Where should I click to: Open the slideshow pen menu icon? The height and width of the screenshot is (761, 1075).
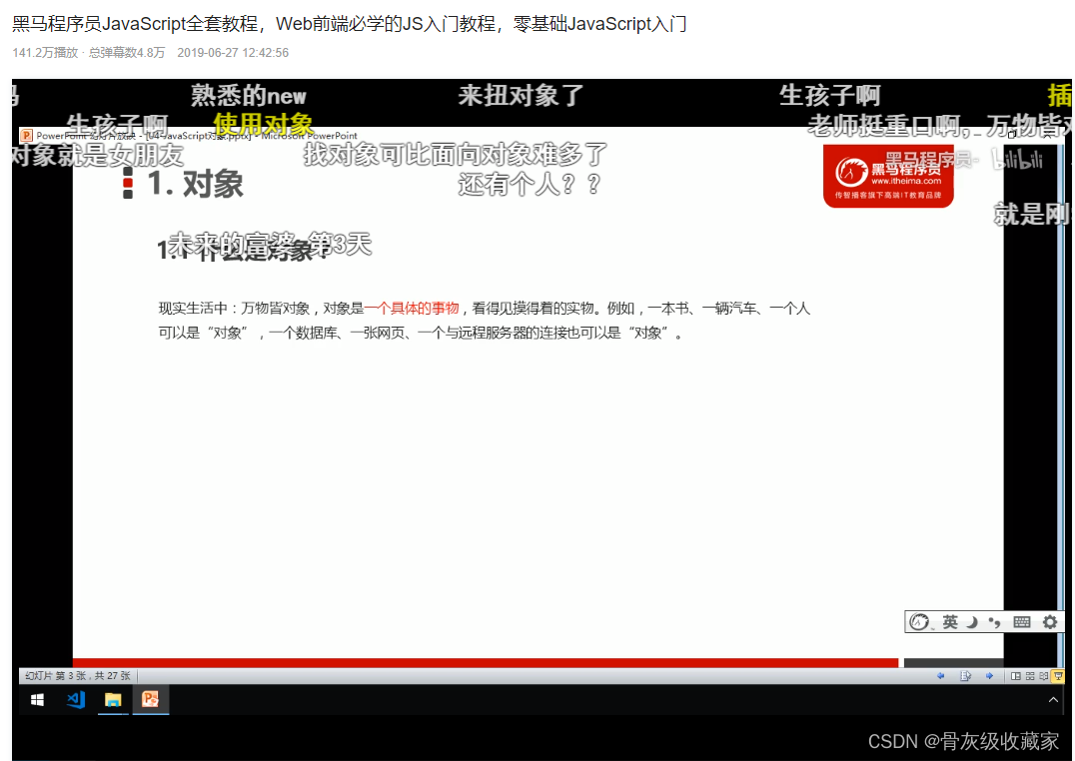[x=966, y=675]
